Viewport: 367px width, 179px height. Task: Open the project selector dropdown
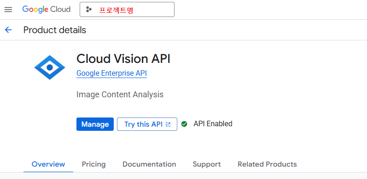point(127,10)
